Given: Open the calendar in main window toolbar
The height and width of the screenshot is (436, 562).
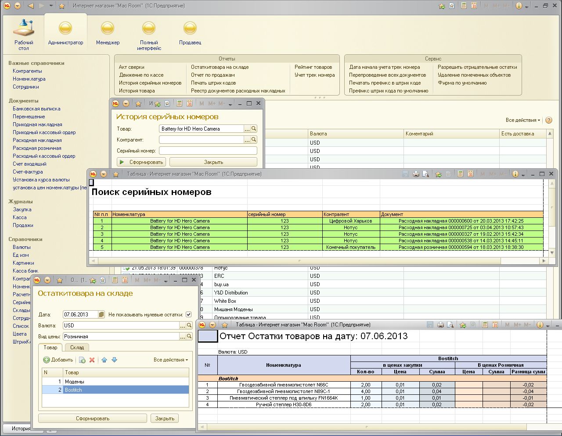Looking at the screenshot, I should (x=474, y=6).
